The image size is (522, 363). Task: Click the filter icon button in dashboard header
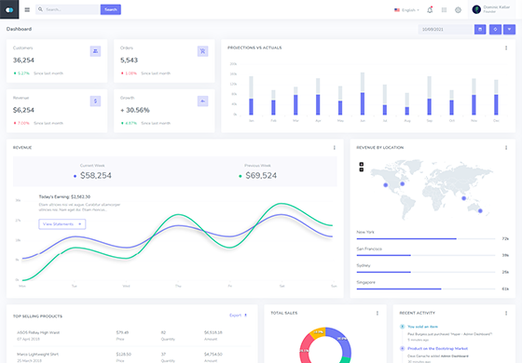(509, 29)
